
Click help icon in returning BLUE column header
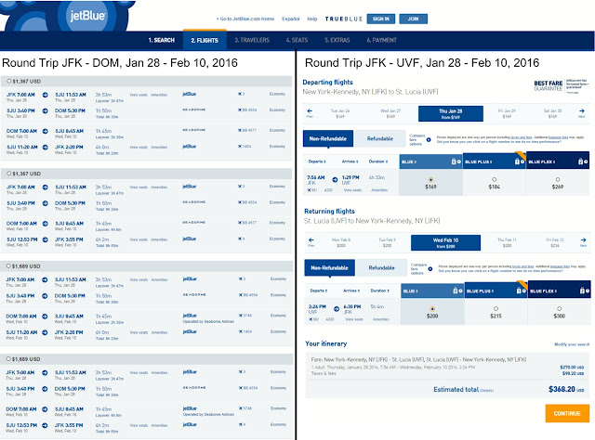pyautogui.click(x=460, y=291)
